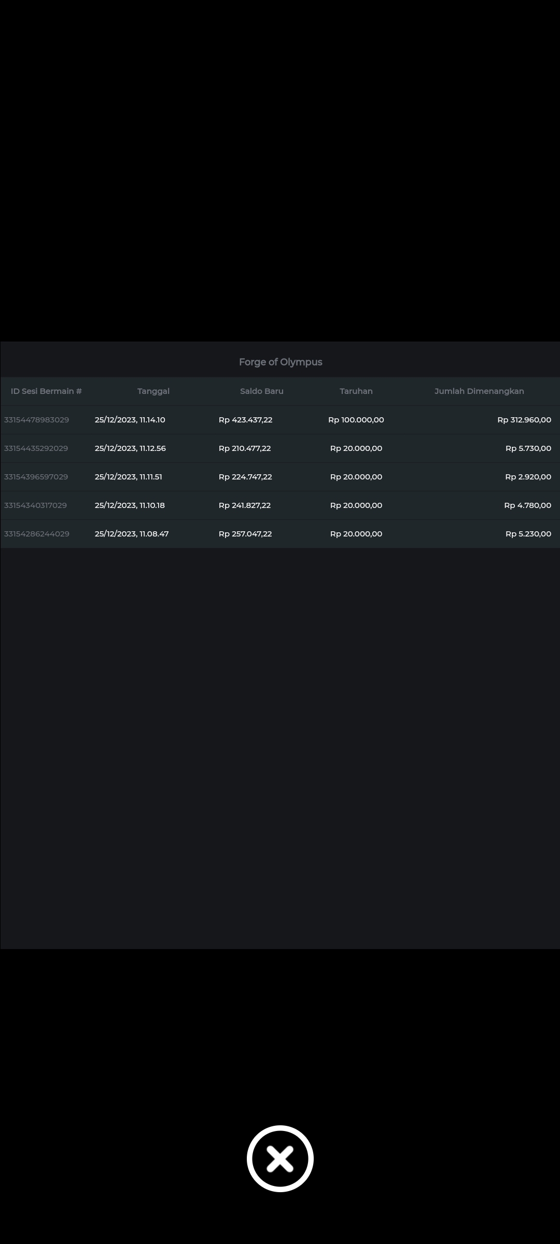Select the Rp 2.920,00 win amount
Image resolution: width=560 pixels, height=1244 pixels.
pos(528,477)
